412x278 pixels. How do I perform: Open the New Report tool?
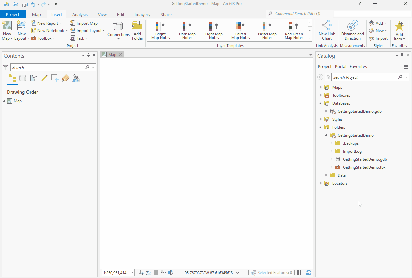pyautogui.click(x=46, y=23)
